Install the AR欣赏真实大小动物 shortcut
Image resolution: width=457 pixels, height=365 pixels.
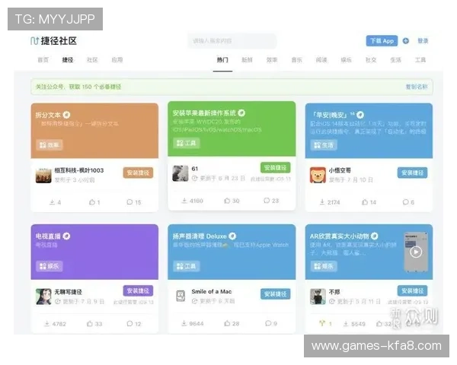[412, 290]
